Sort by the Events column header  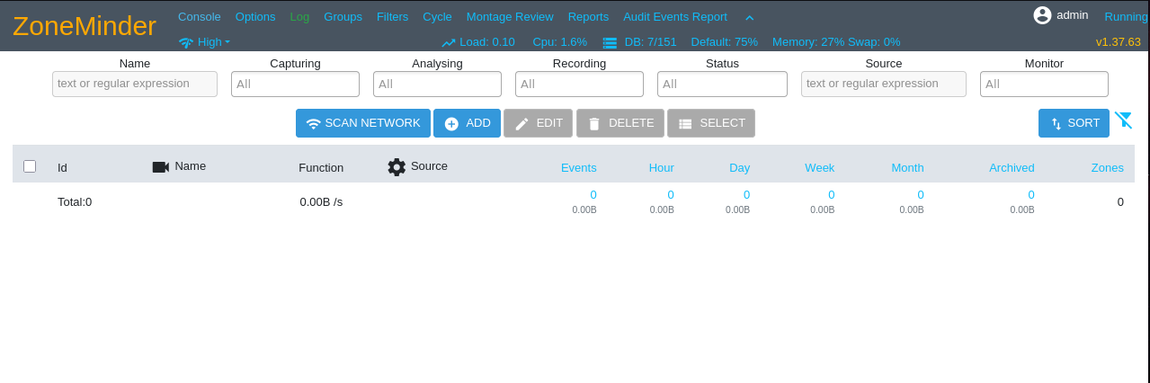(x=578, y=167)
